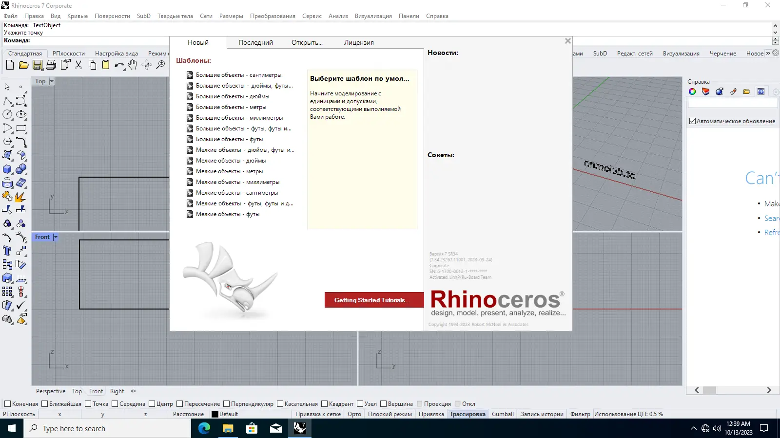Image resolution: width=780 pixels, height=438 pixels.
Task: Select template Мелкие объекты - миллиметры
Action: point(237,182)
